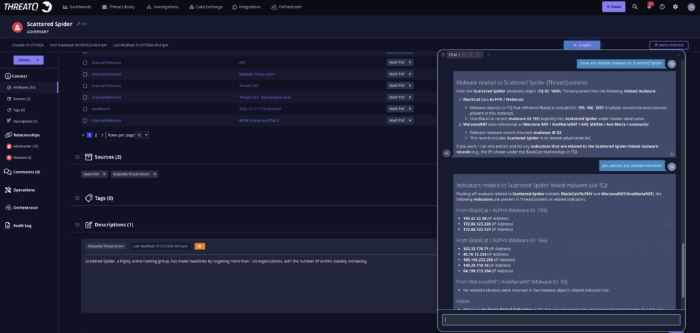Check the box for MITRE Enterprise ATT&CK row
Viewport: 700px width, 333px height.
click(85, 120)
